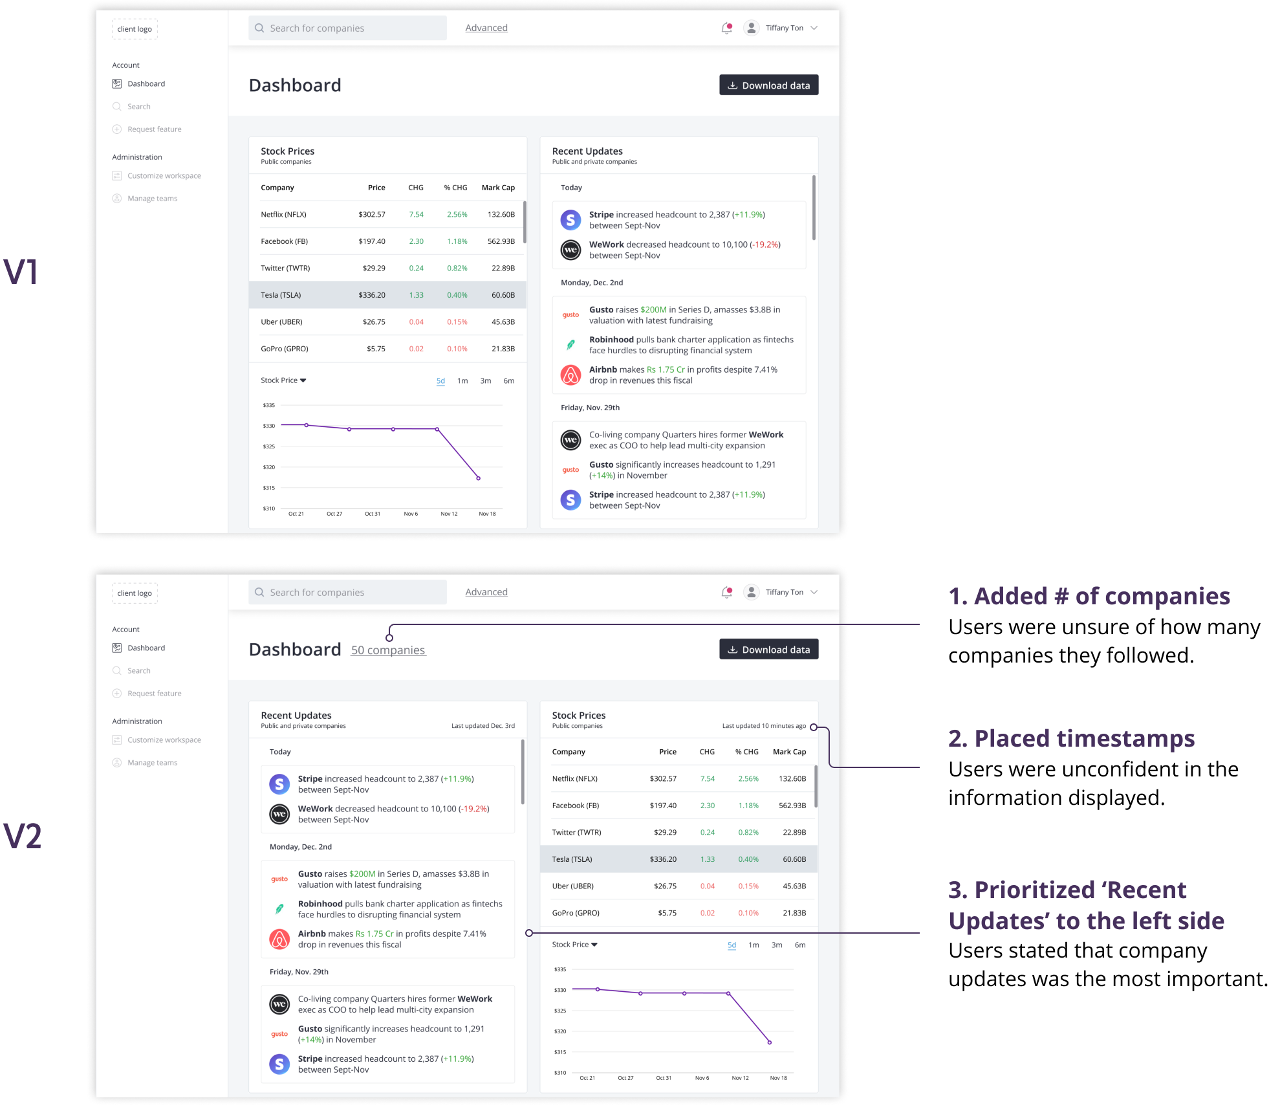Expand Stock Price chart dropdown in V2
The width and height of the screenshot is (1269, 1109).
[x=574, y=945]
